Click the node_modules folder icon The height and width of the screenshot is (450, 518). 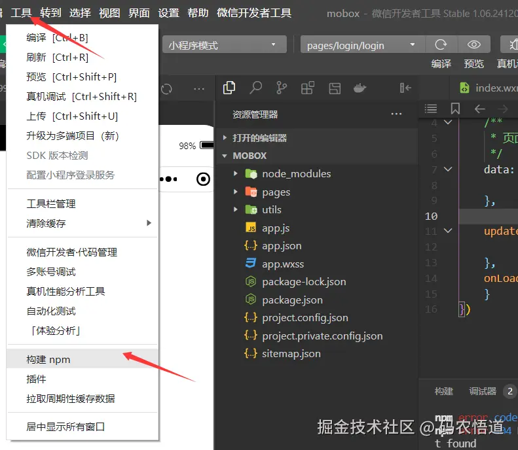pyautogui.click(x=251, y=173)
